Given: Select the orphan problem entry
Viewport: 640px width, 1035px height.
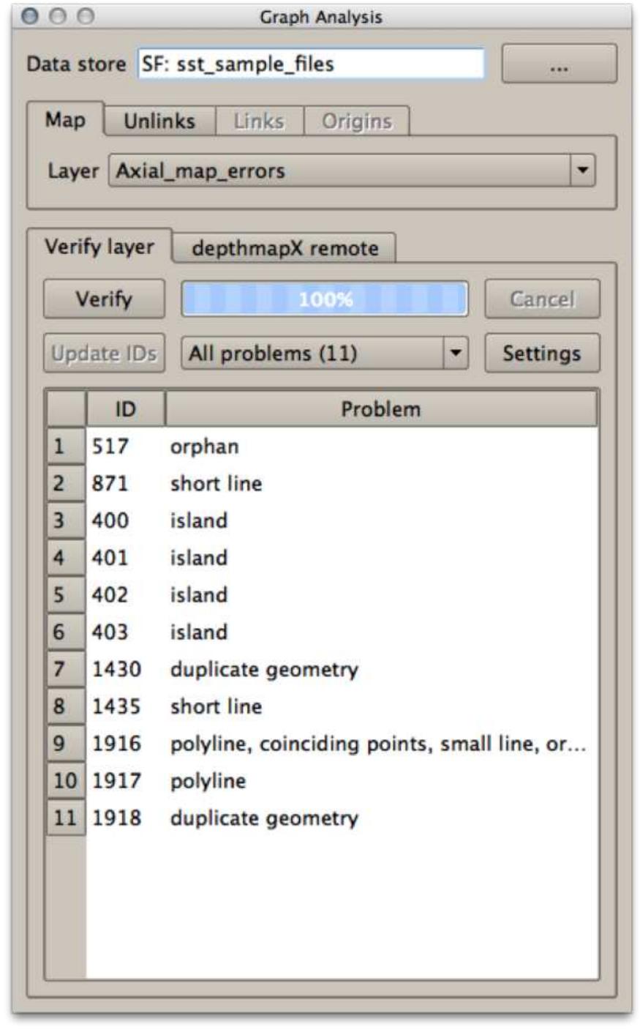Looking at the screenshot, I should [x=204, y=446].
